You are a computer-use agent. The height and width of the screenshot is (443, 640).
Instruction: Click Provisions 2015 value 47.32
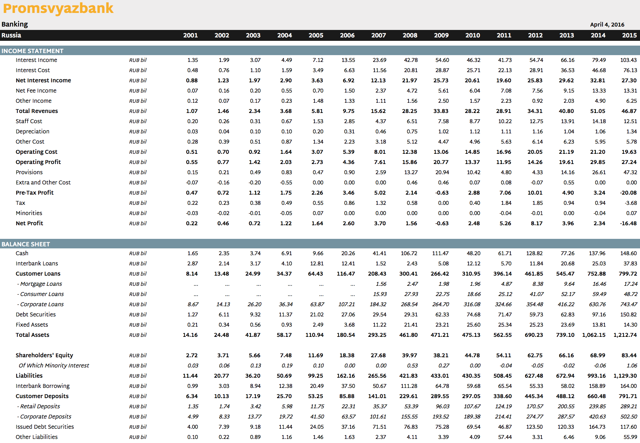[x=630, y=173]
